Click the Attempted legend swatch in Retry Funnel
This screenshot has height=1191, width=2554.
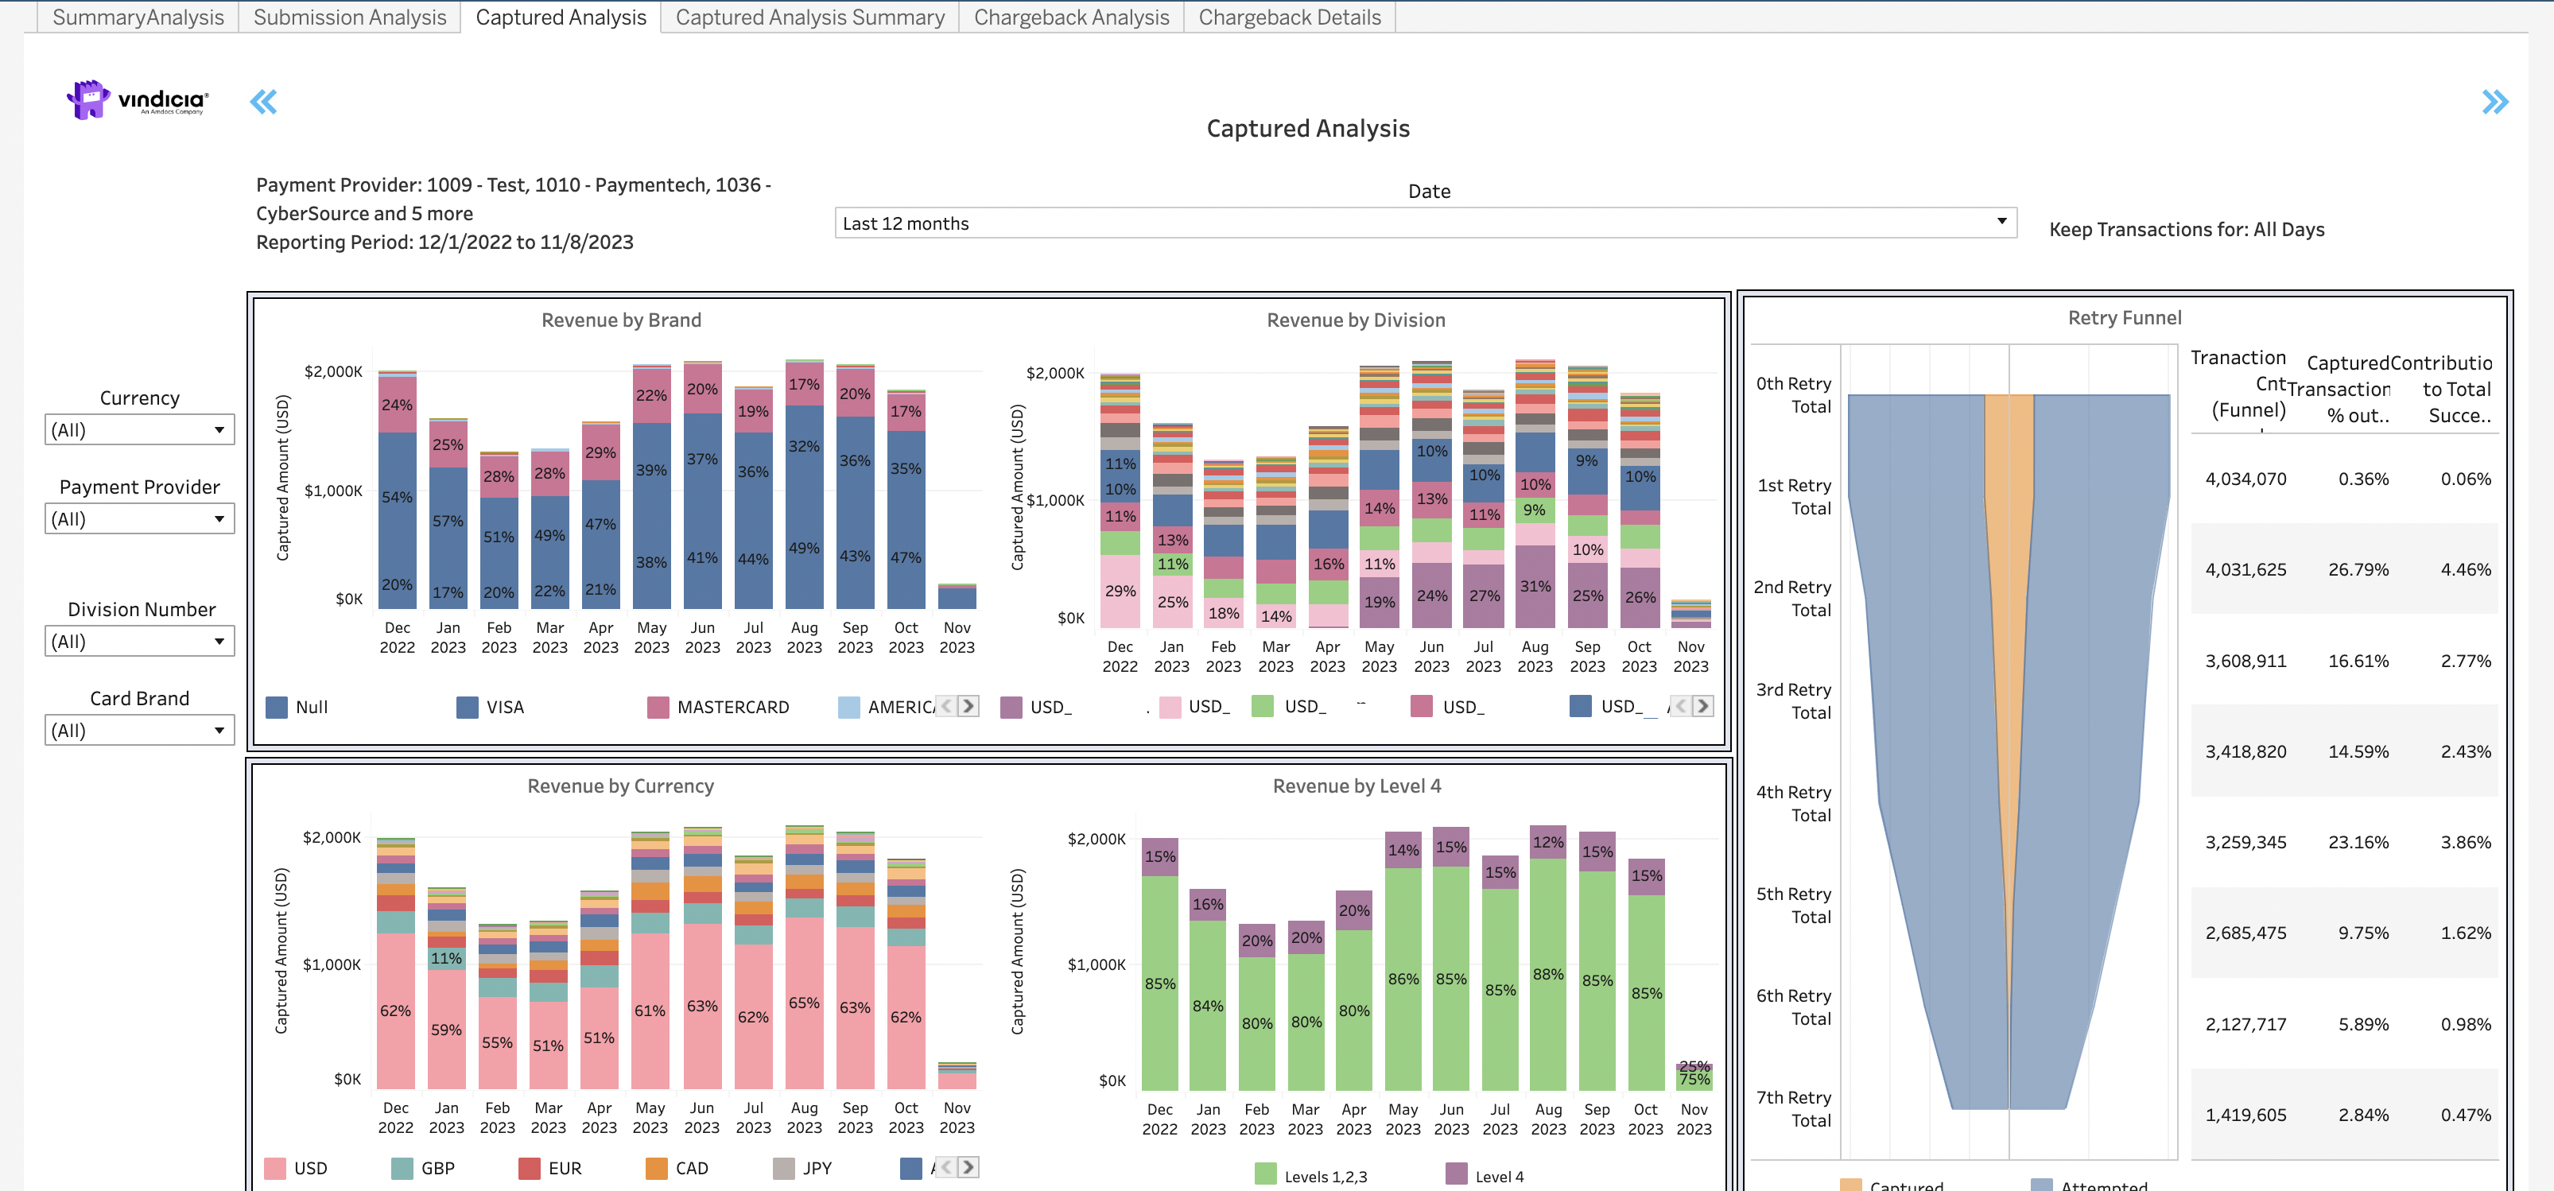pyautogui.click(x=2040, y=1184)
